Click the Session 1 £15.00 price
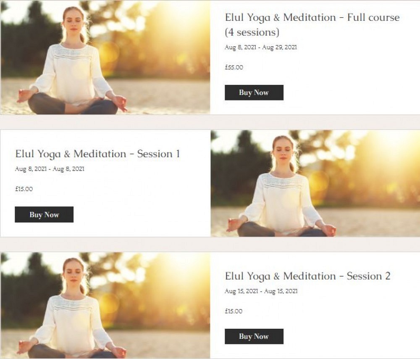Viewport: 420px width, 359px height. coord(24,189)
